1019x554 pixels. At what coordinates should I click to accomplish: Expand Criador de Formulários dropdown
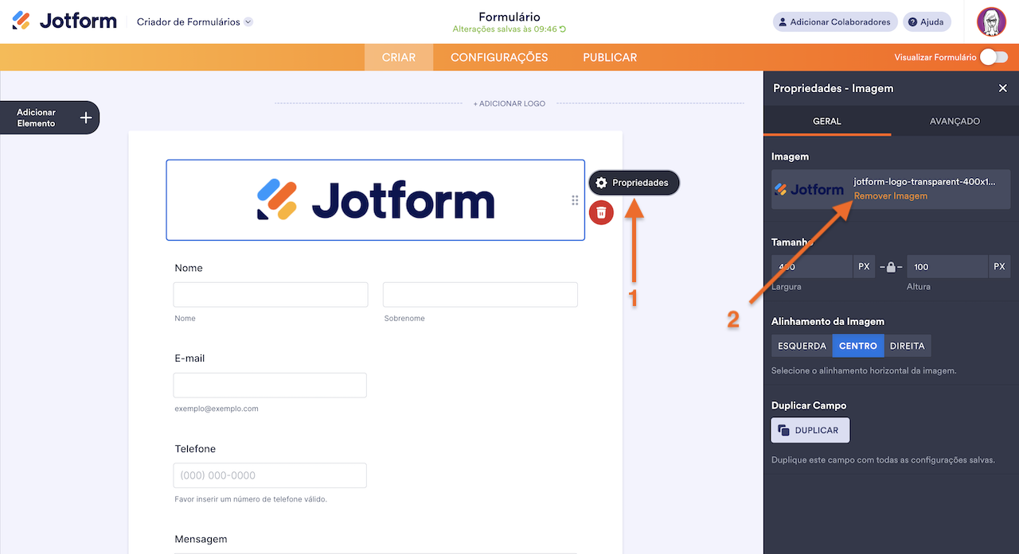tap(248, 22)
